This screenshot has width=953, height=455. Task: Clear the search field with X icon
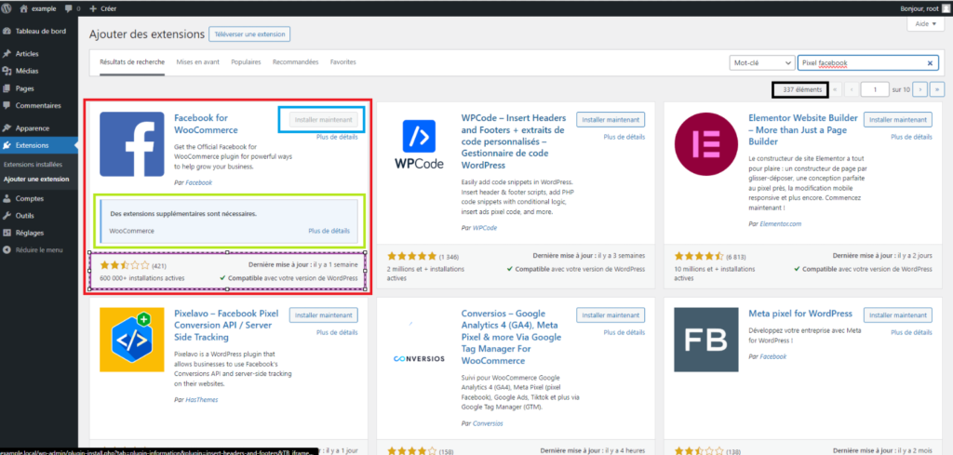click(x=931, y=63)
